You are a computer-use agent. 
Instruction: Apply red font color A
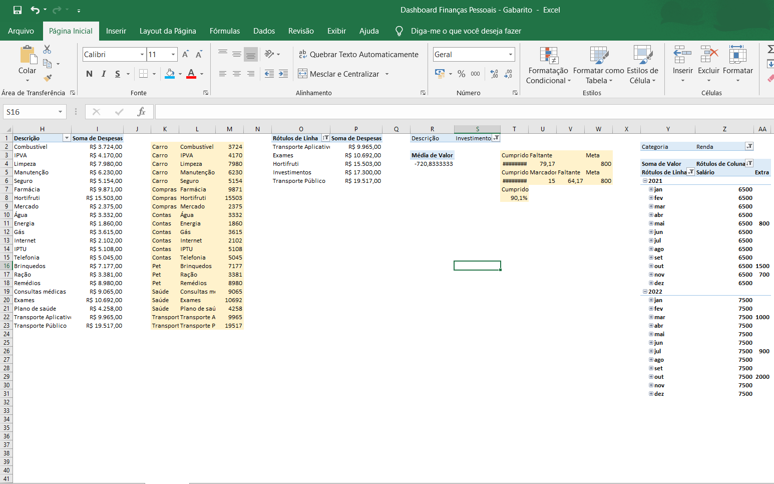pos(191,74)
